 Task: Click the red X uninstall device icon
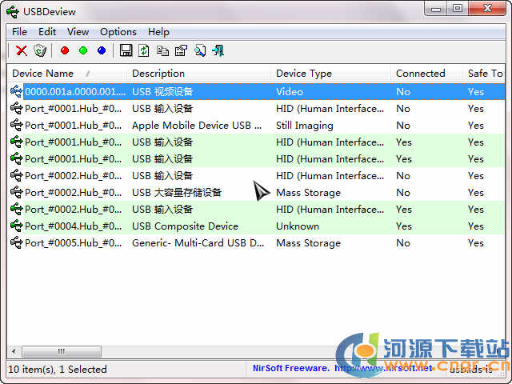click(x=22, y=50)
